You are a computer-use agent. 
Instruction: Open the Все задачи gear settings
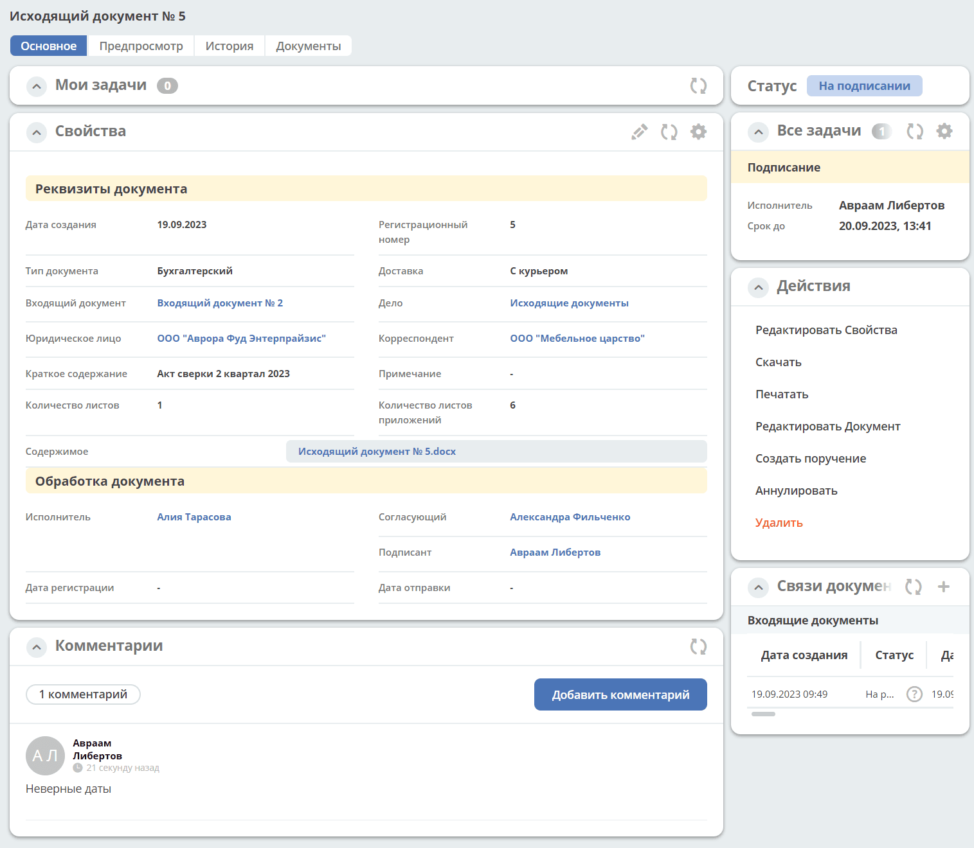click(x=944, y=131)
